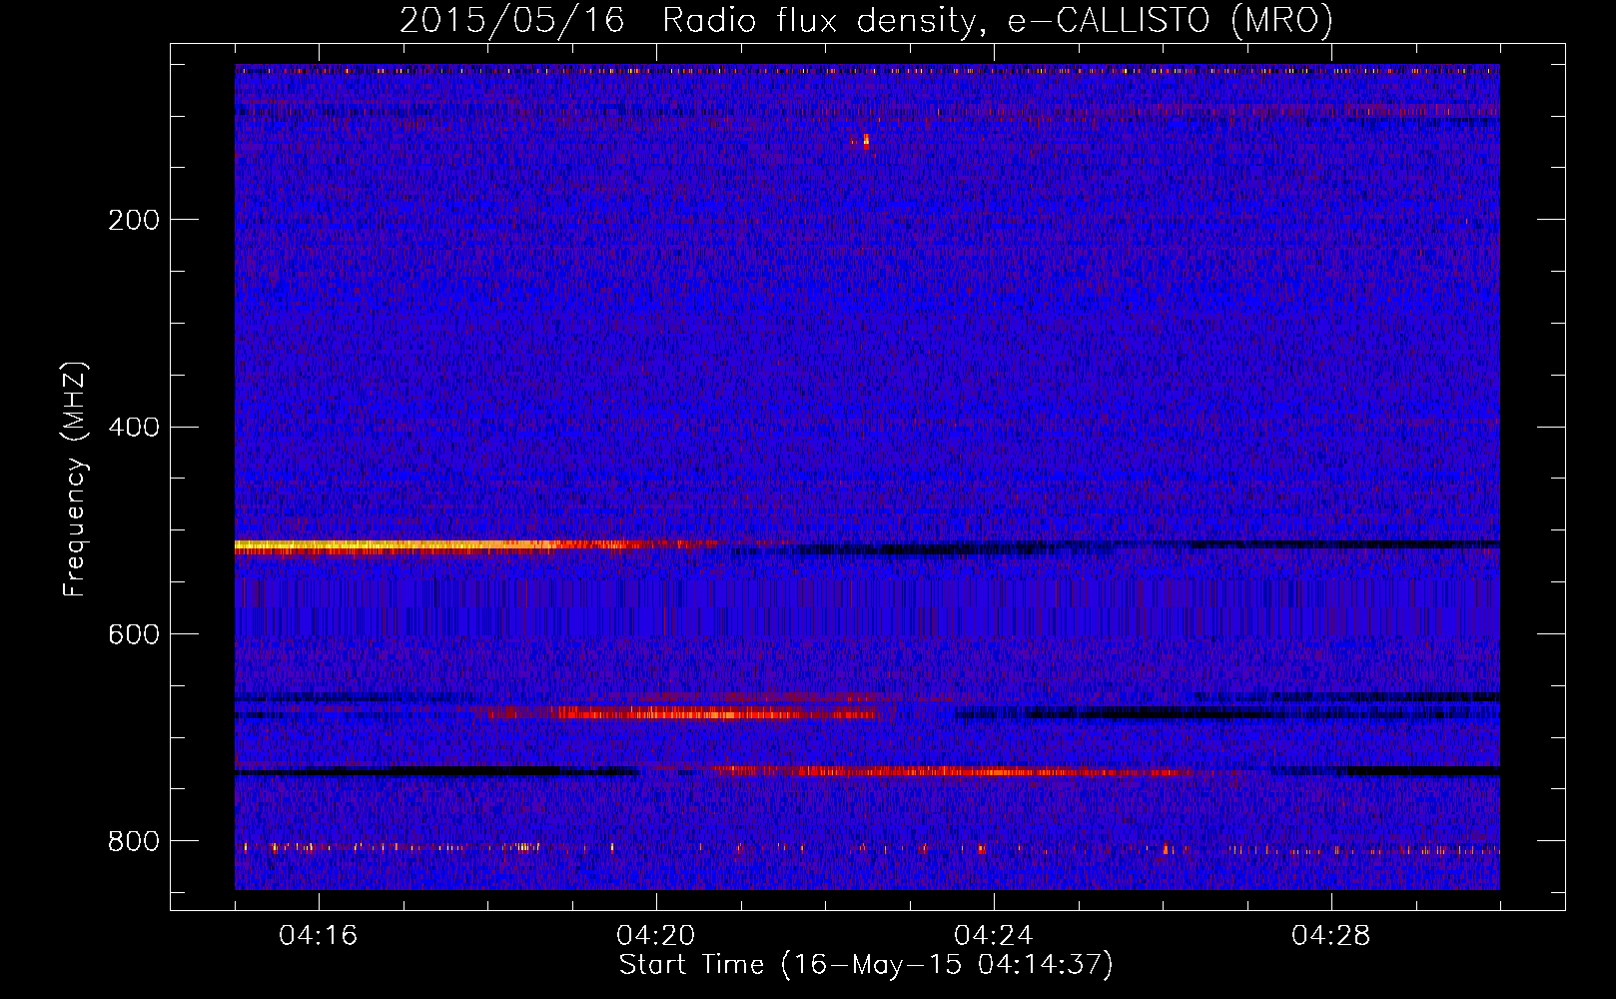Click the 04:24 time tick label
This screenshot has width=1616, height=999.
994,936
